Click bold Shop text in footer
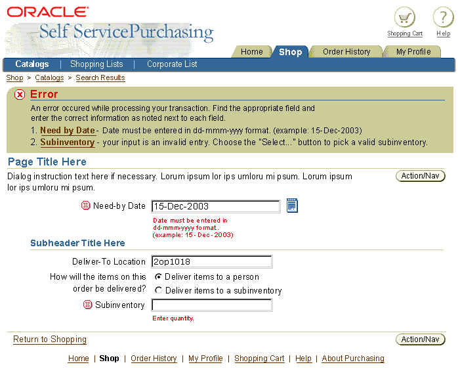Viewport: 458px width, 369px height. [109, 358]
